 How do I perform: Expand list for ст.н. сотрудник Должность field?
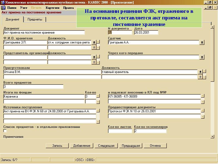94,43
